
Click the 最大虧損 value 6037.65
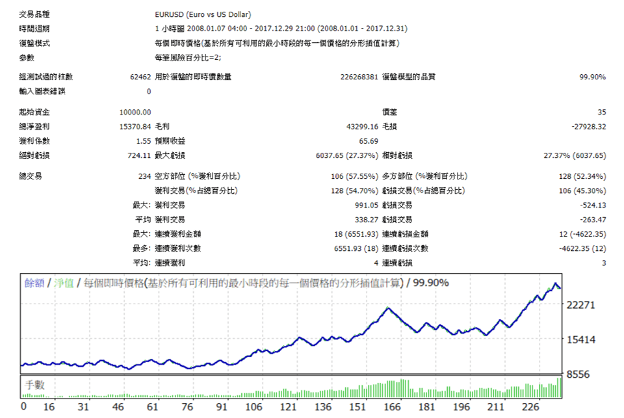(x=331, y=155)
